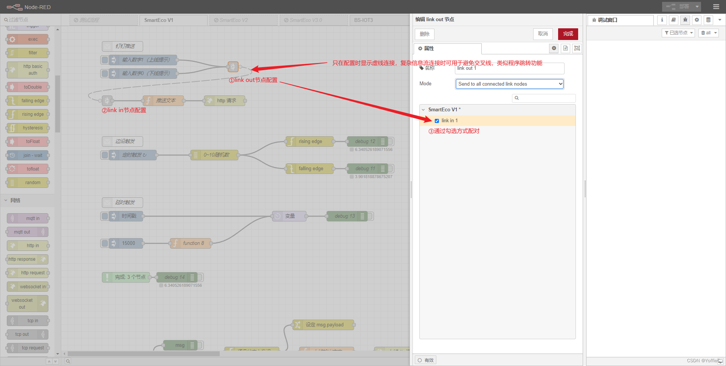Collapse the SmartEco V1 group in link list

(x=423, y=109)
